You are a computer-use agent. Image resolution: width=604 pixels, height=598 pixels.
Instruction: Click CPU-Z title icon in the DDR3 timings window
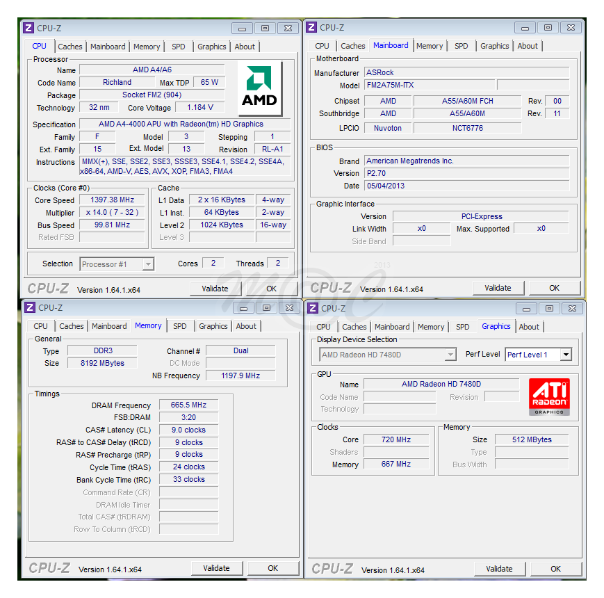pos(30,307)
